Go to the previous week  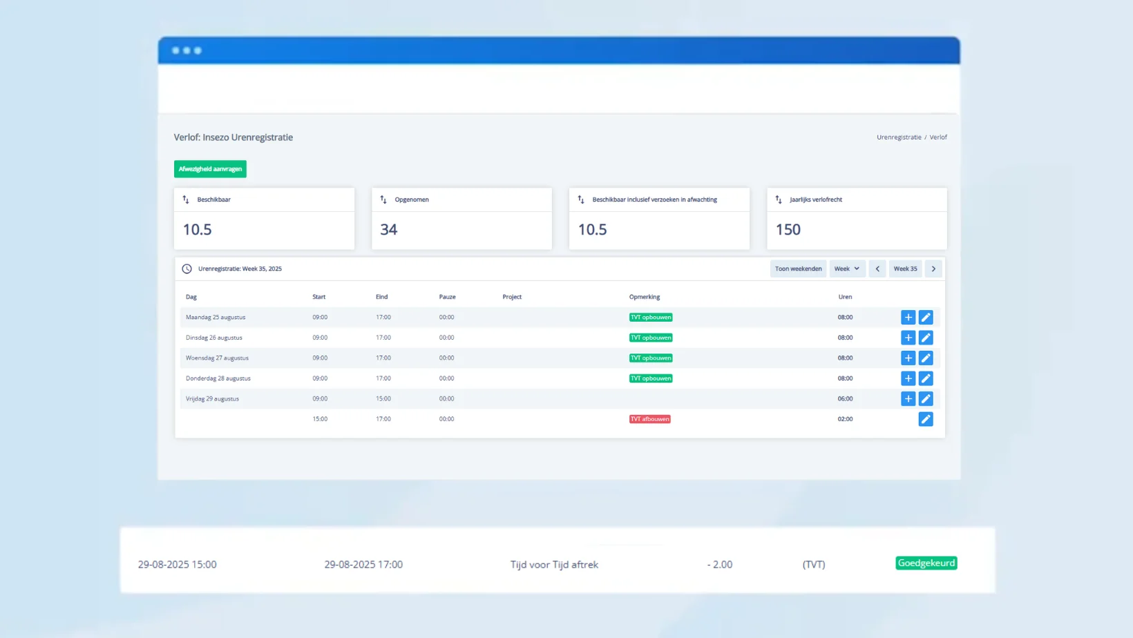tap(877, 269)
